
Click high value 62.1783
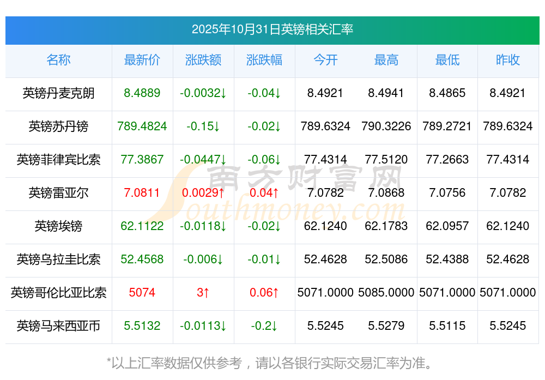point(386,226)
